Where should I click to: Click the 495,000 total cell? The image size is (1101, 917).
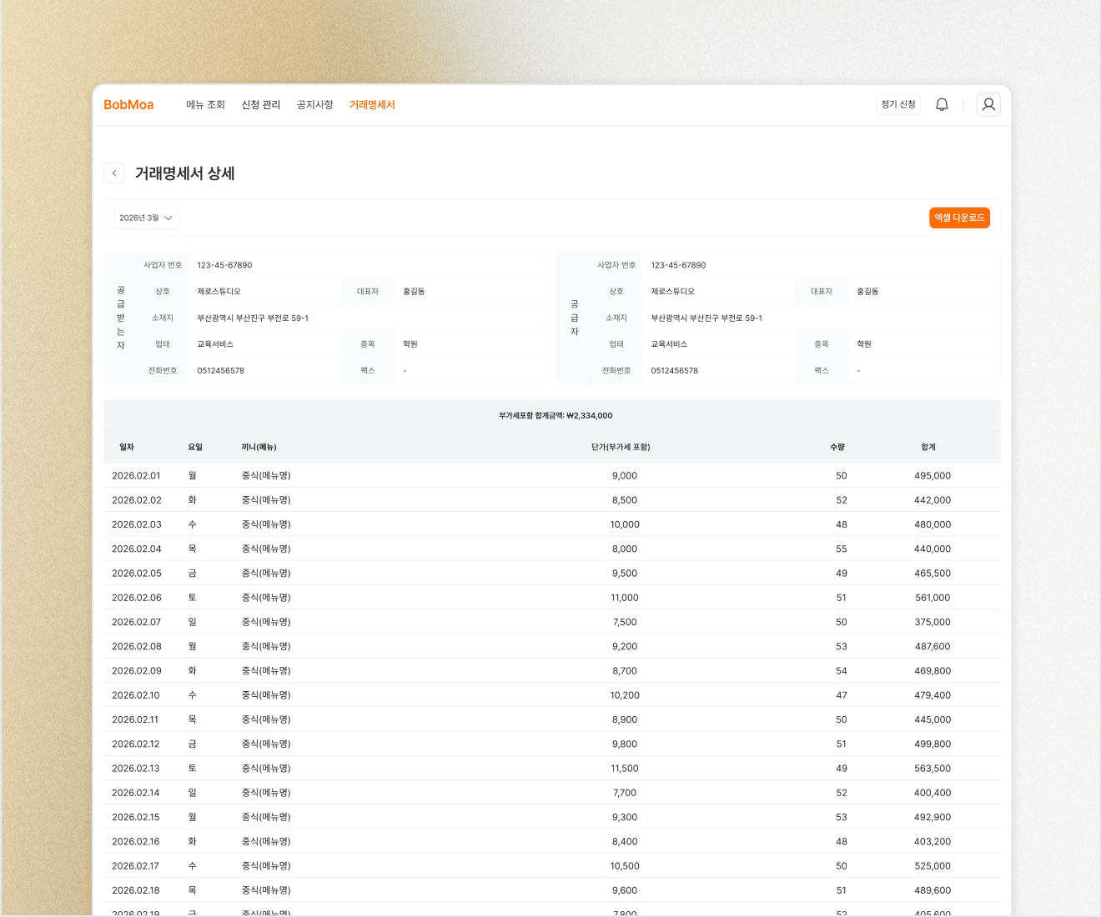[x=933, y=476]
